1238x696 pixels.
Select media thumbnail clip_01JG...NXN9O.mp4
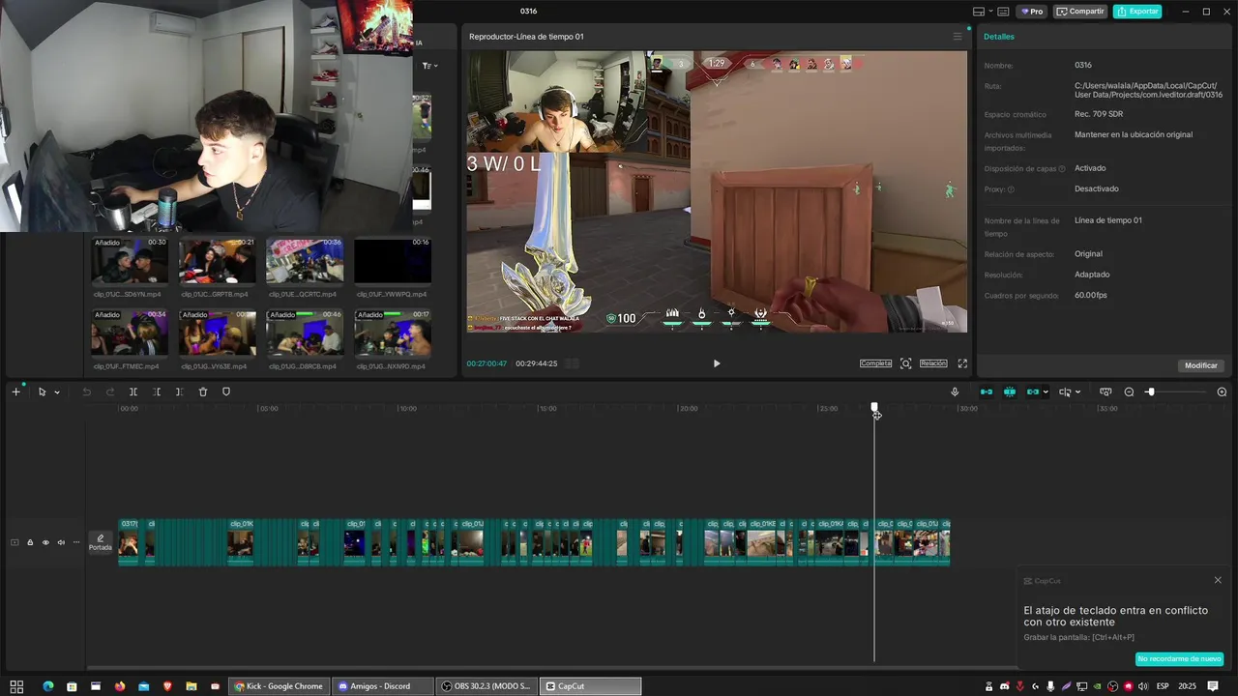(x=393, y=333)
